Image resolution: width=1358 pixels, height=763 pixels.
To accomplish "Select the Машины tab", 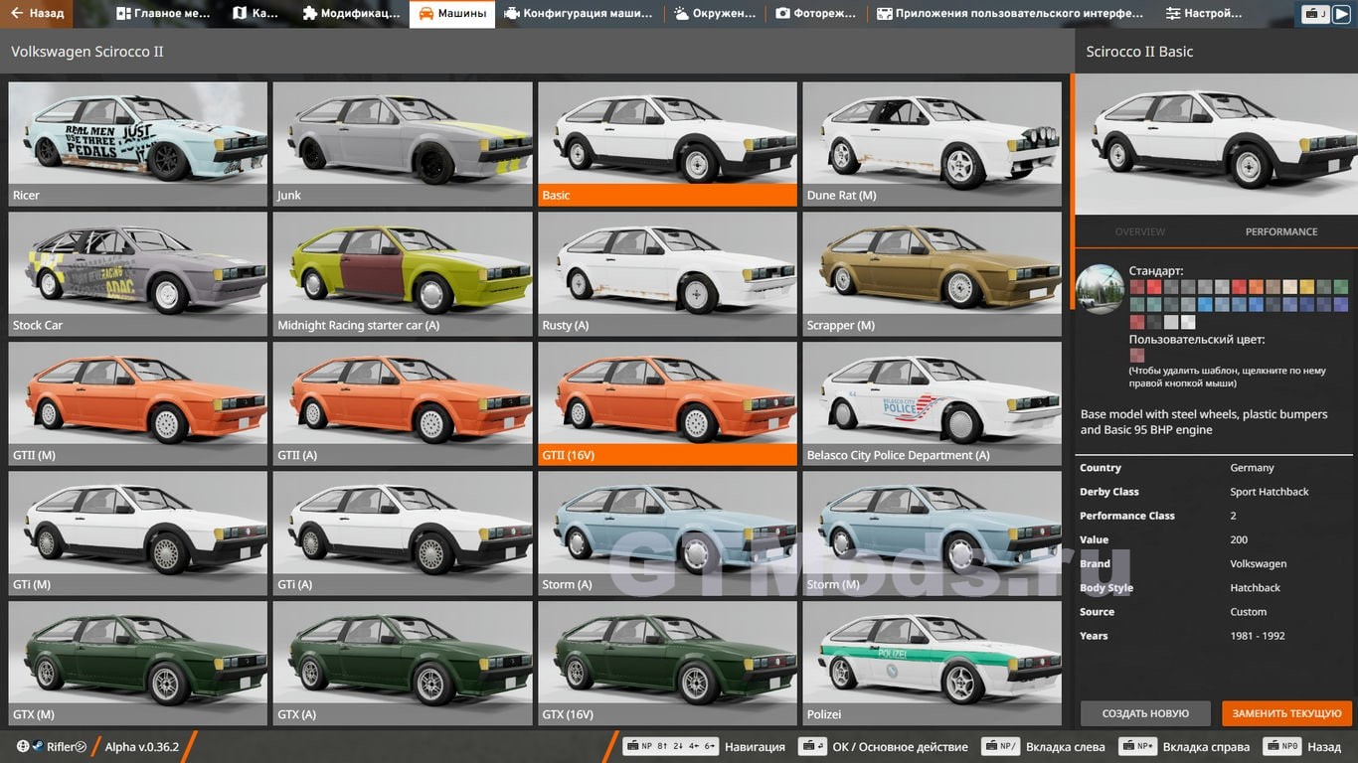I will point(452,14).
